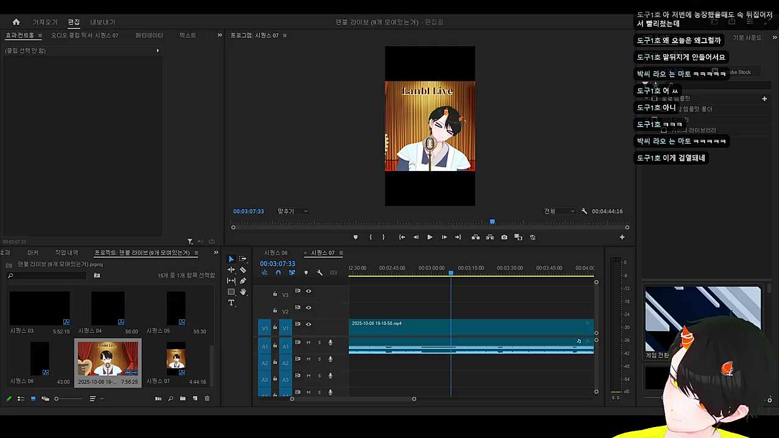Step forward one frame
779x438 pixels.
(x=444, y=237)
